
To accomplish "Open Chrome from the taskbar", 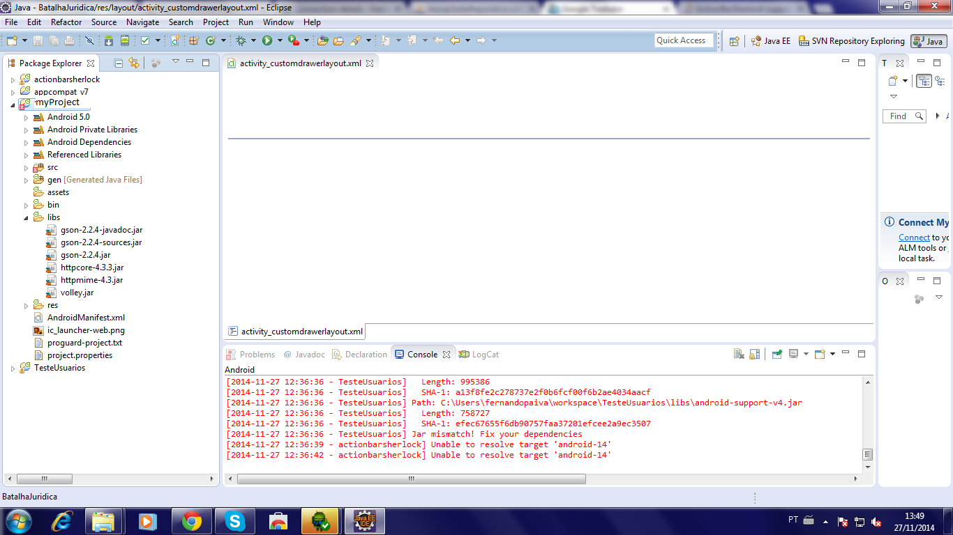I will [x=192, y=521].
